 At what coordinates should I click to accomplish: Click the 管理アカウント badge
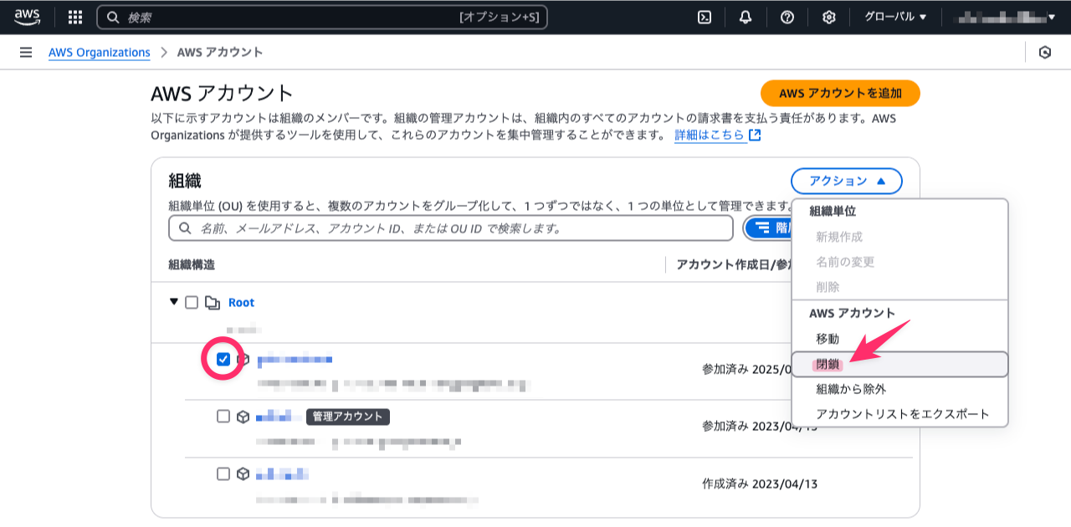pyautogui.click(x=348, y=416)
